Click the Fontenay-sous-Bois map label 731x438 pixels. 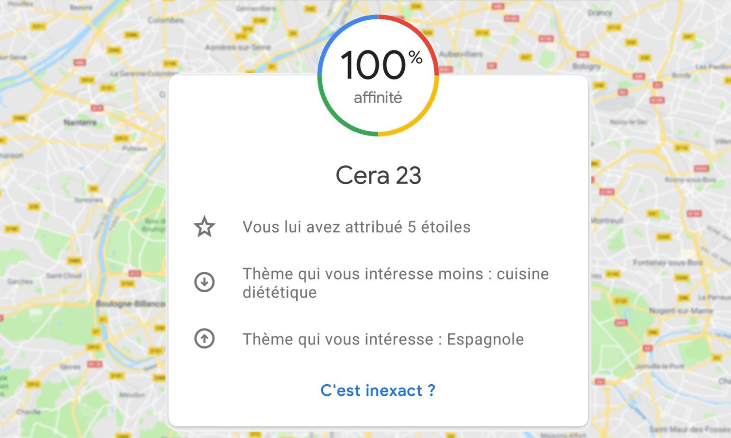pyautogui.click(x=668, y=263)
